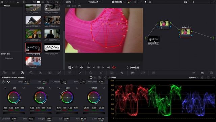Open the Curves palette
This screenshot has height=122, width=216.
point(59,73)
